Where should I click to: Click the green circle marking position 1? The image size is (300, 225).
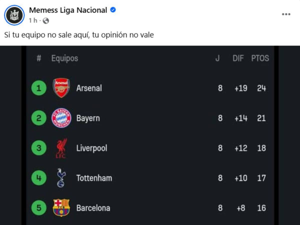tap(39, 88)
